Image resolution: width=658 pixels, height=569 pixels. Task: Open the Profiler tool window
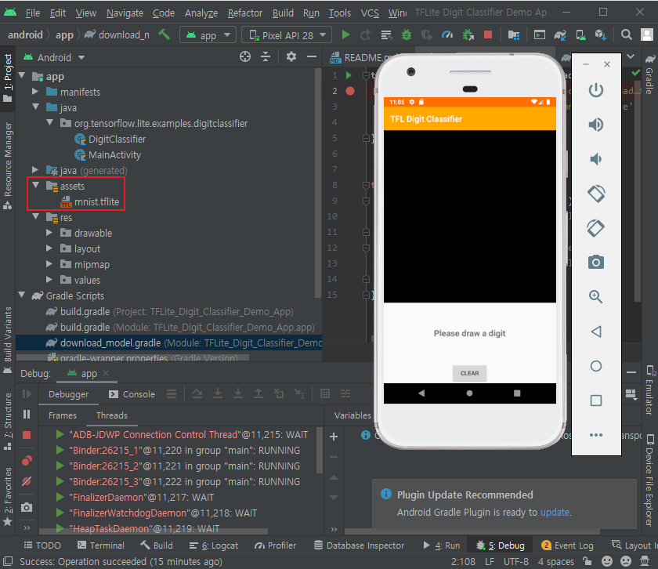275,545
